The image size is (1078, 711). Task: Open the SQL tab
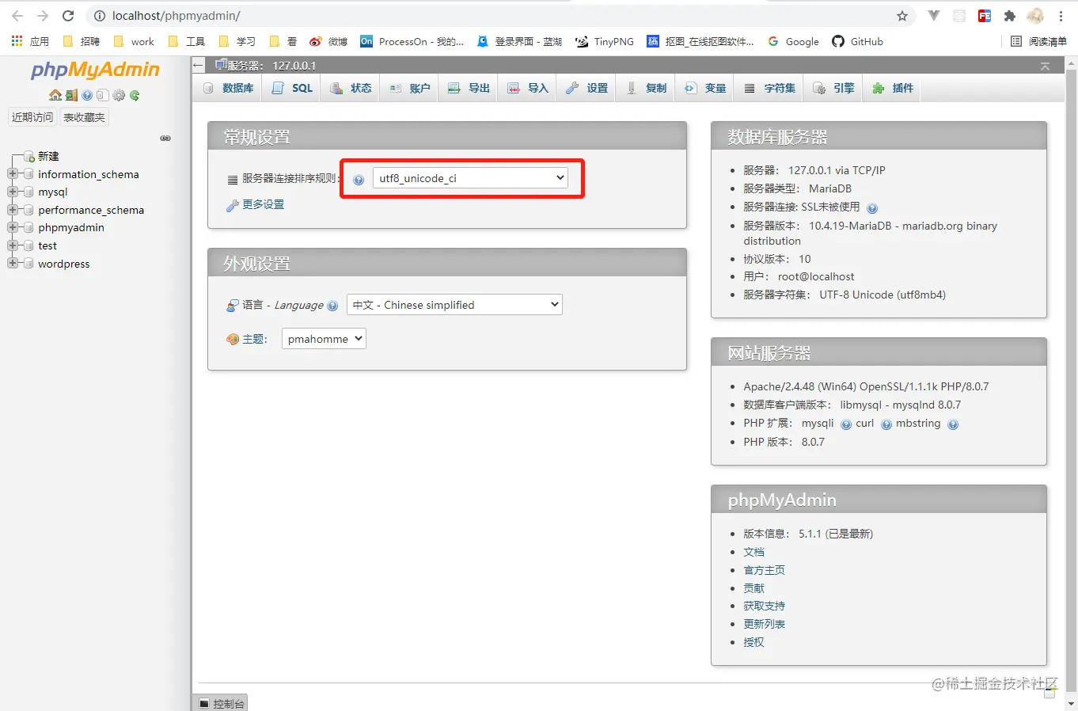(293, 88)
